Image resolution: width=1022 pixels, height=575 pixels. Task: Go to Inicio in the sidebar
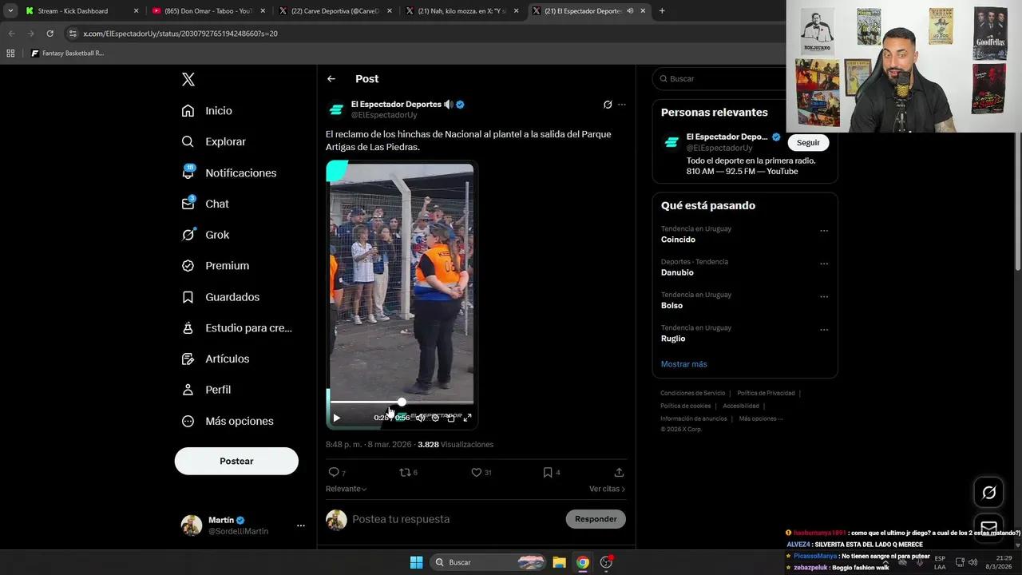(207, 111)
